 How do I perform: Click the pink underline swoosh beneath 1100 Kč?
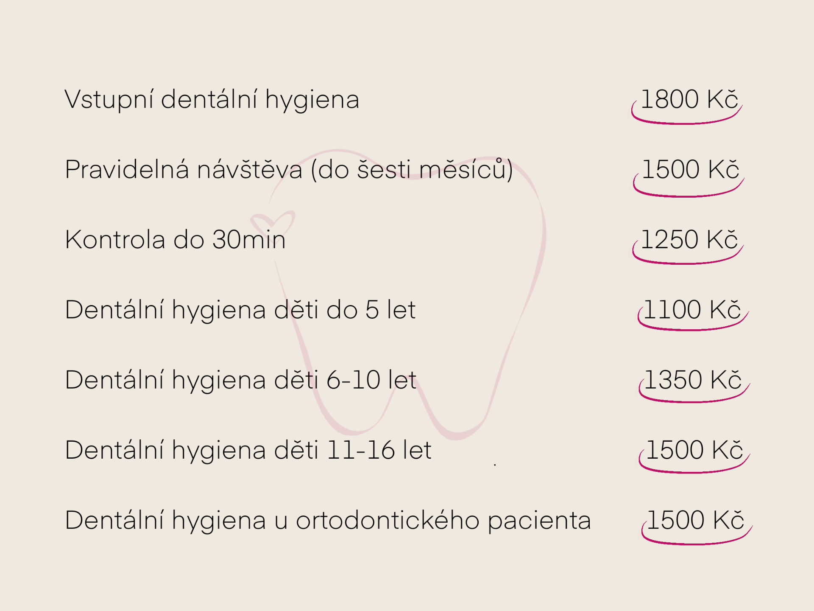click(x=691, y=329)
